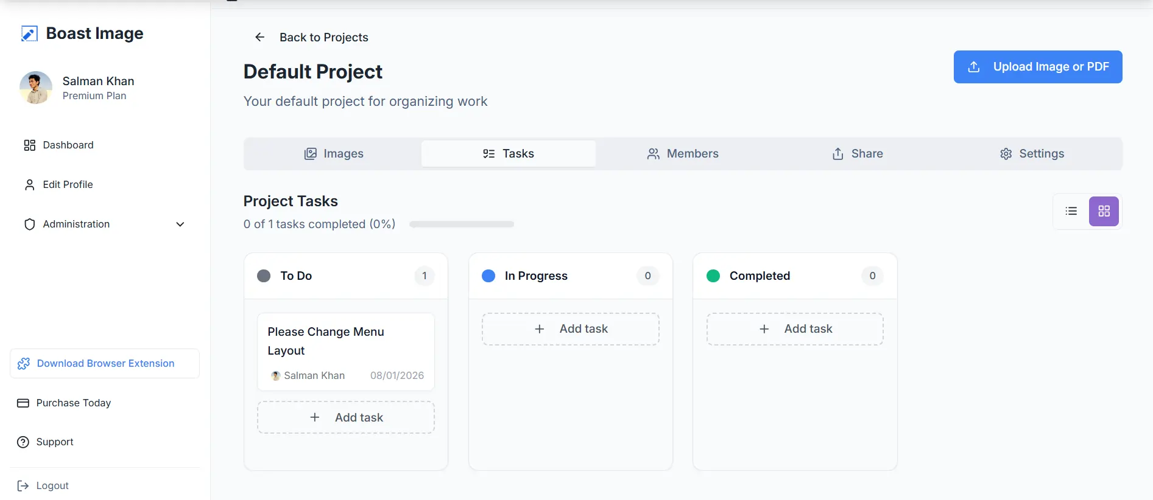The image size is (1153, 500).
Task: Click the green Completed status dot
Action: pos(713,276)
